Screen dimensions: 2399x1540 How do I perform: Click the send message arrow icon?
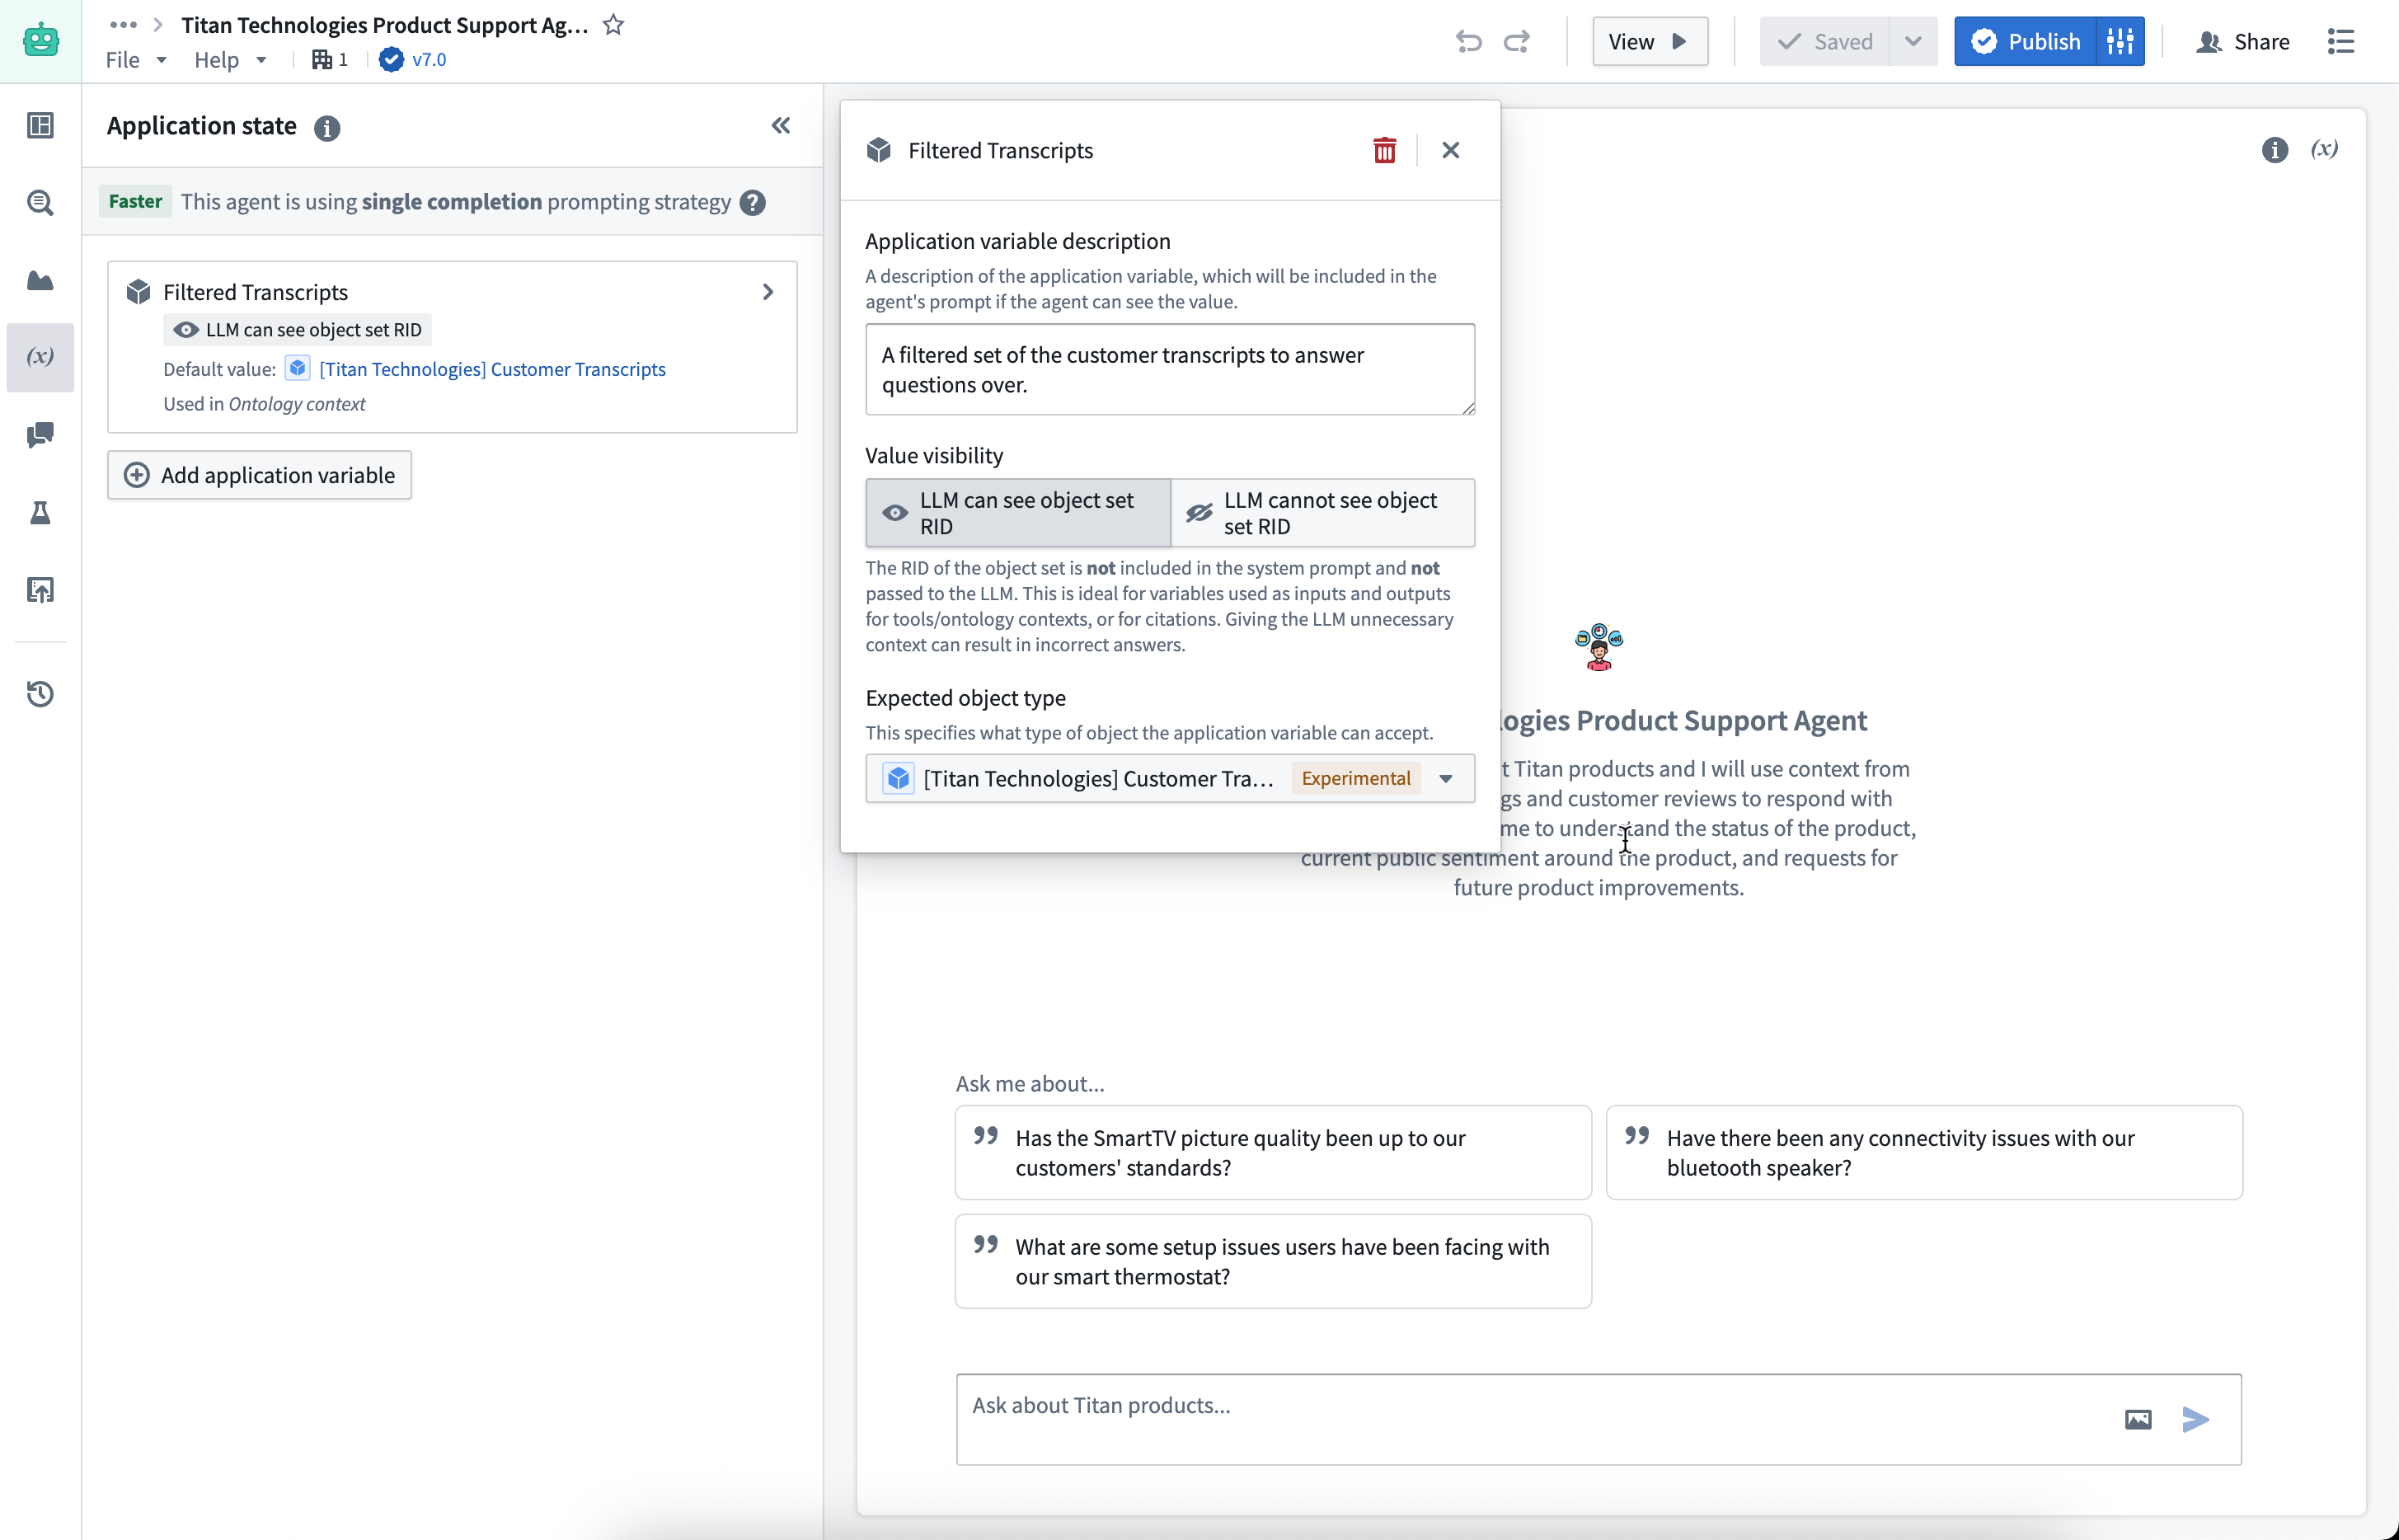pos(2195,1419)
